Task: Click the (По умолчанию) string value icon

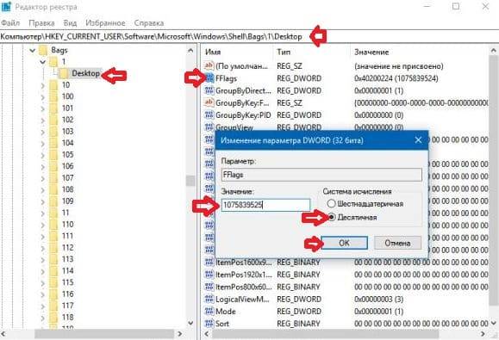Action: [209, 65]
